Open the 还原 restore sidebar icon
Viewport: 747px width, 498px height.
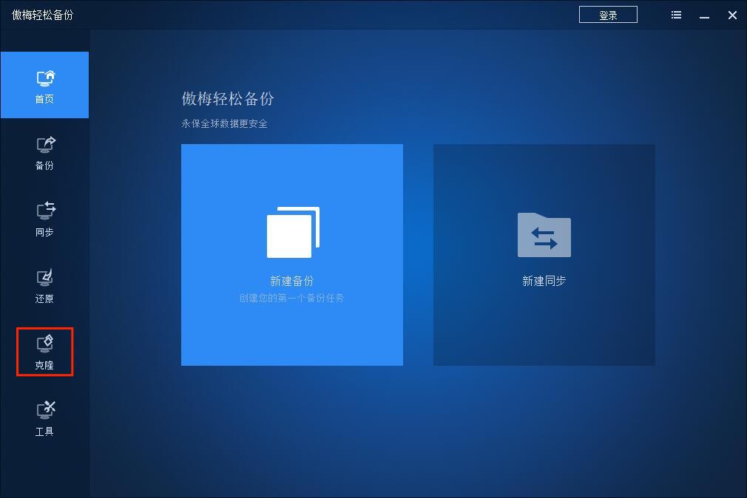44,277
